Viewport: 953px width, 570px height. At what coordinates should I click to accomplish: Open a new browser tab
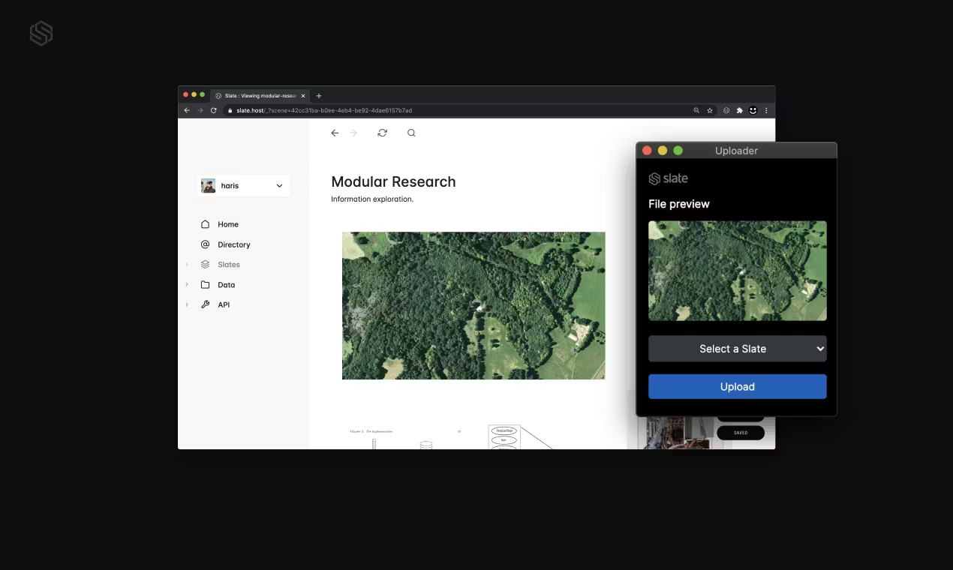pos(319,96)
